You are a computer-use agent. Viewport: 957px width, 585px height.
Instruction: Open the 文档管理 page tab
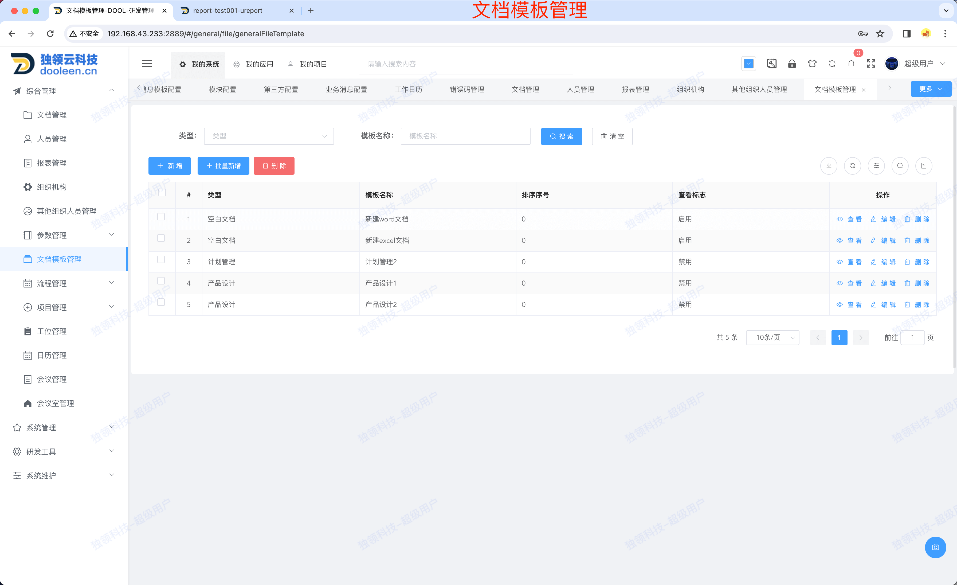(525, 90)
